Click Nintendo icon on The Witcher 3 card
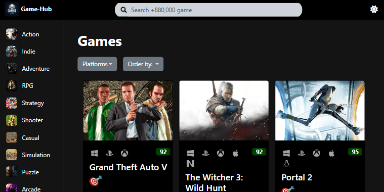 coord(190,164)
